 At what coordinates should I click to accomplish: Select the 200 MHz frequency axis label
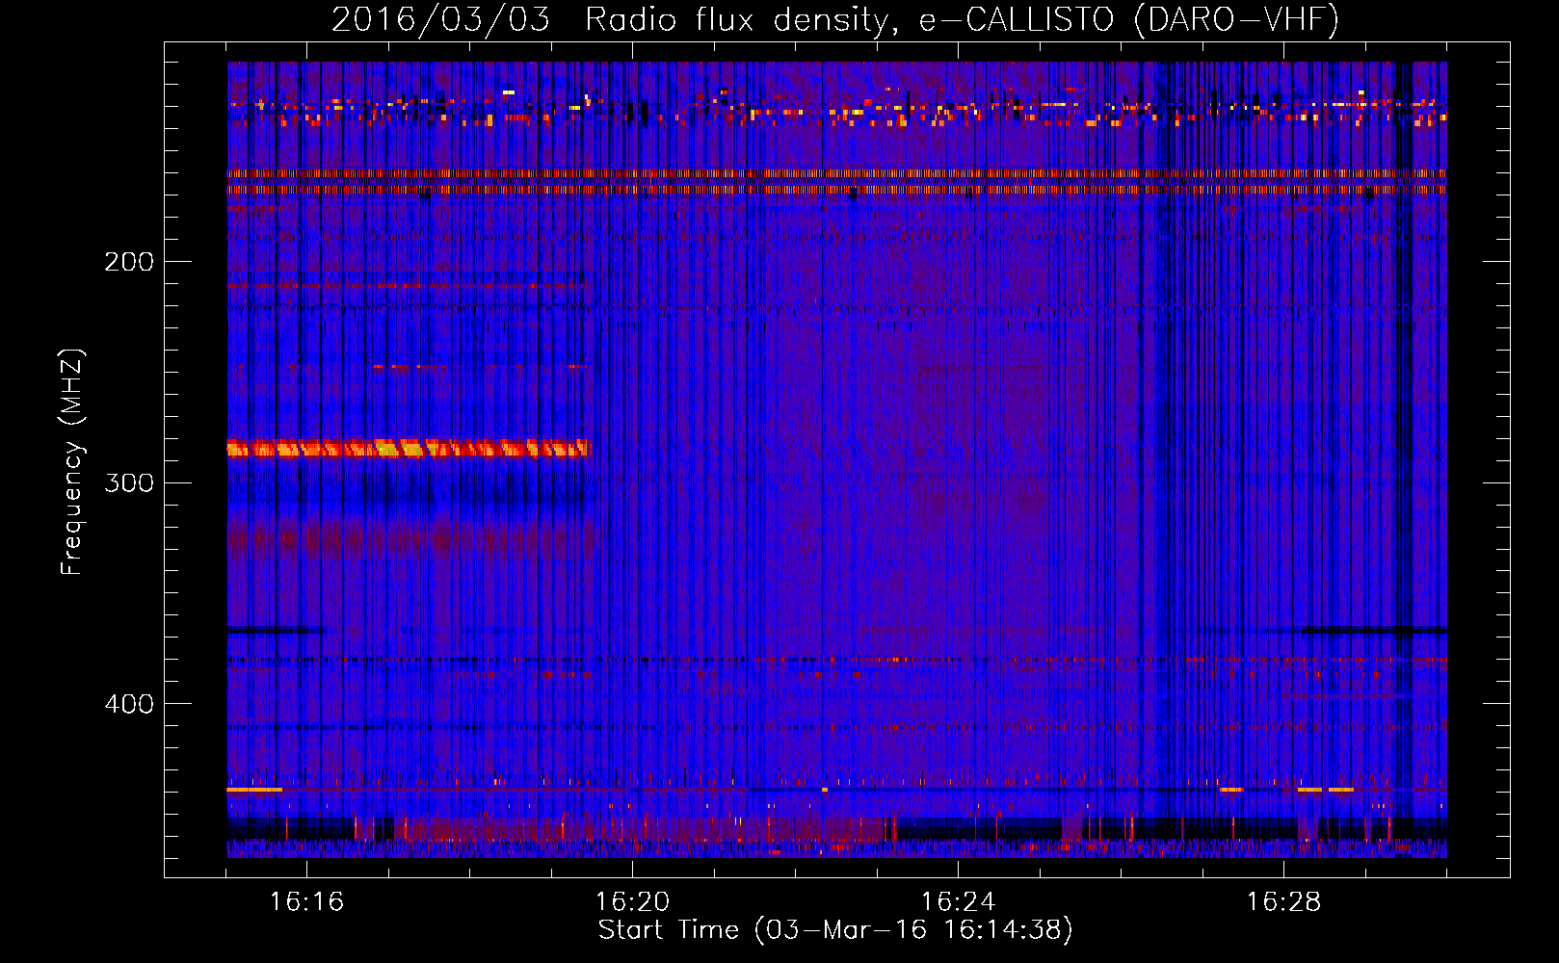(128, 262)
